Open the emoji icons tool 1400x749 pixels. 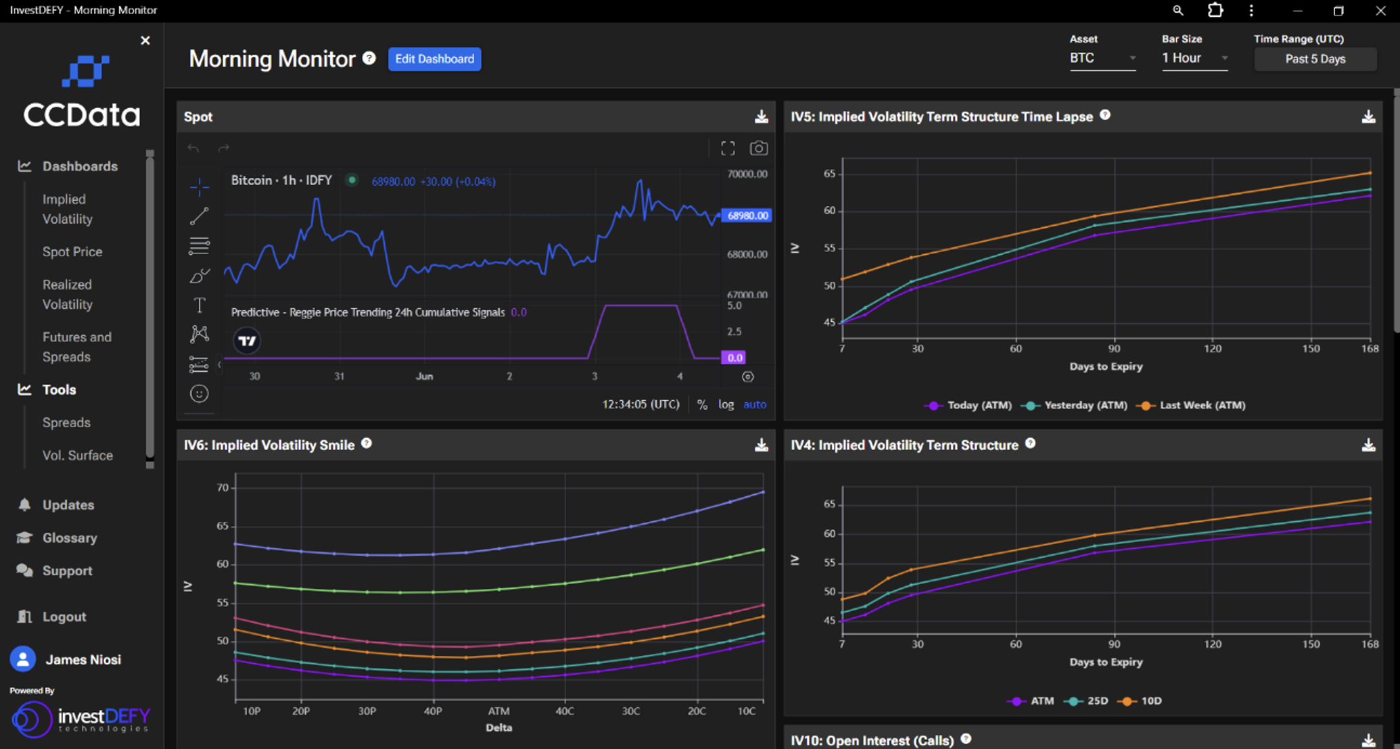coord(199,393)
